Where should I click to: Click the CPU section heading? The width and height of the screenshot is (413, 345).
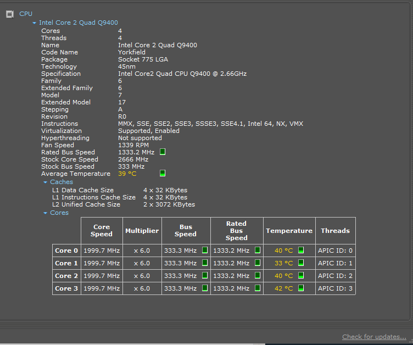click(26, 14)
